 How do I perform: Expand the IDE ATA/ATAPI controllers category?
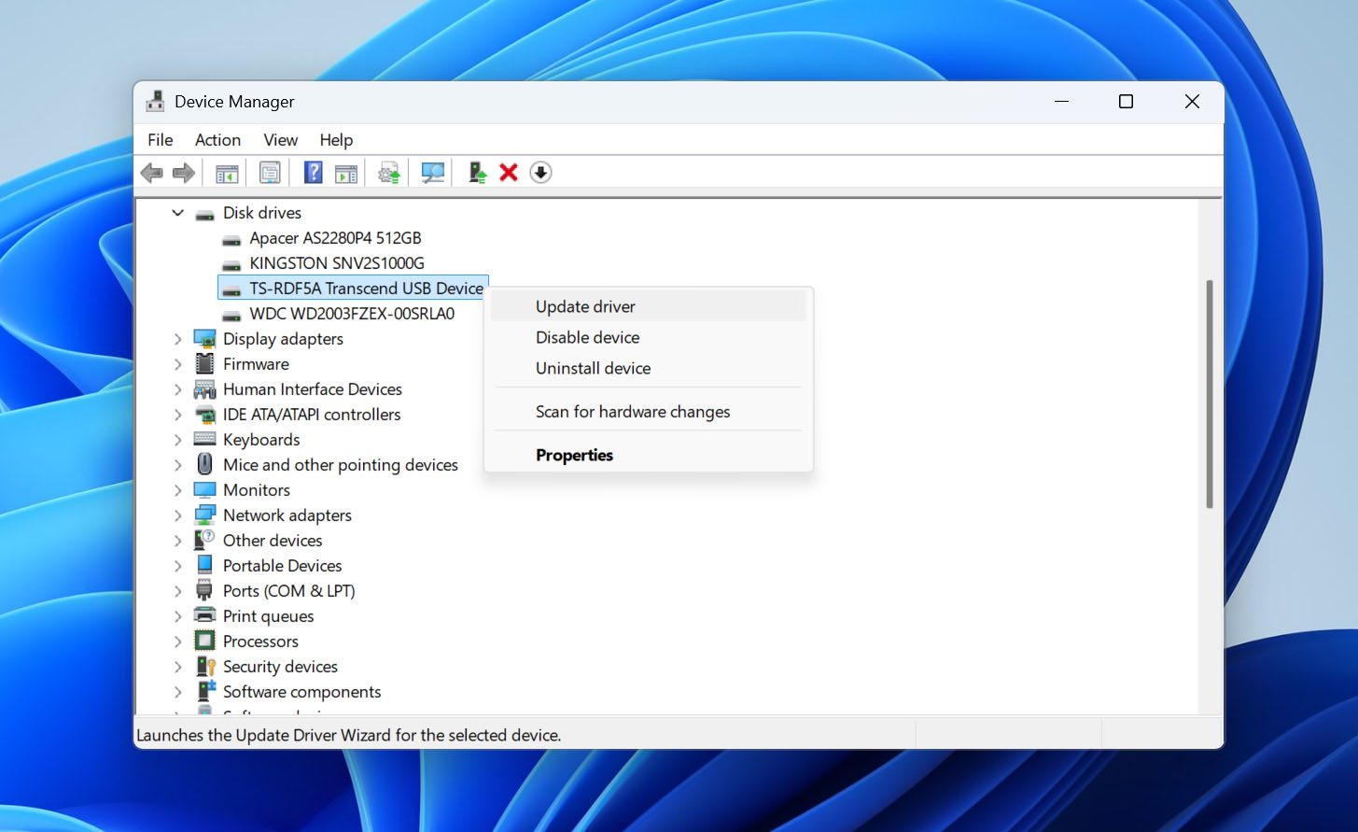click(177, 415)
